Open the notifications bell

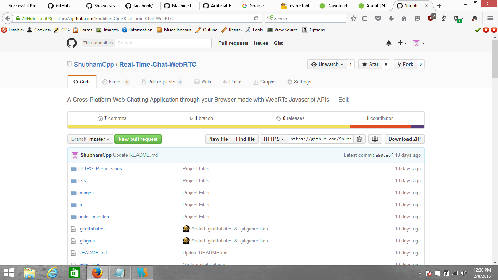[389, 43]
